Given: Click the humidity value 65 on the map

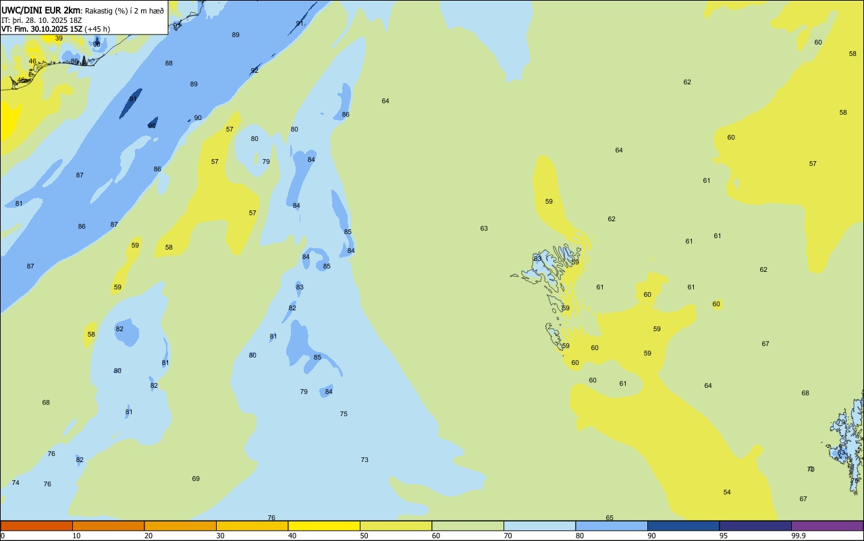Looking at the screenshot, I should (610, 518).
